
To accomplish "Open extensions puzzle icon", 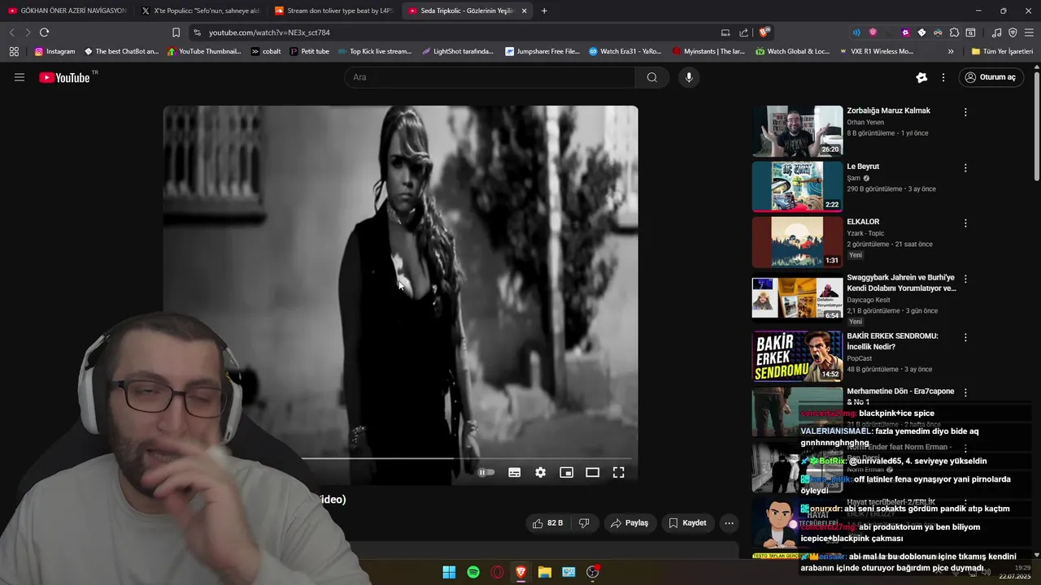I will (x=954, y=32).
